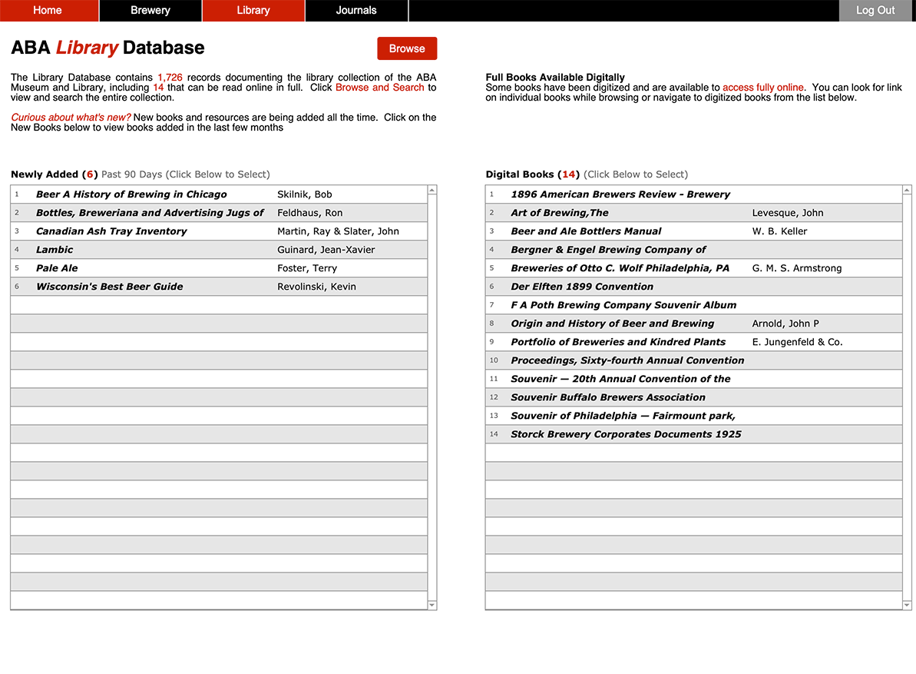Click the 'Browse and Search' link
The image size is (916, 674).
point(379,87)
